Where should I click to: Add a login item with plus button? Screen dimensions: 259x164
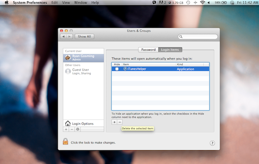[114, 122]
